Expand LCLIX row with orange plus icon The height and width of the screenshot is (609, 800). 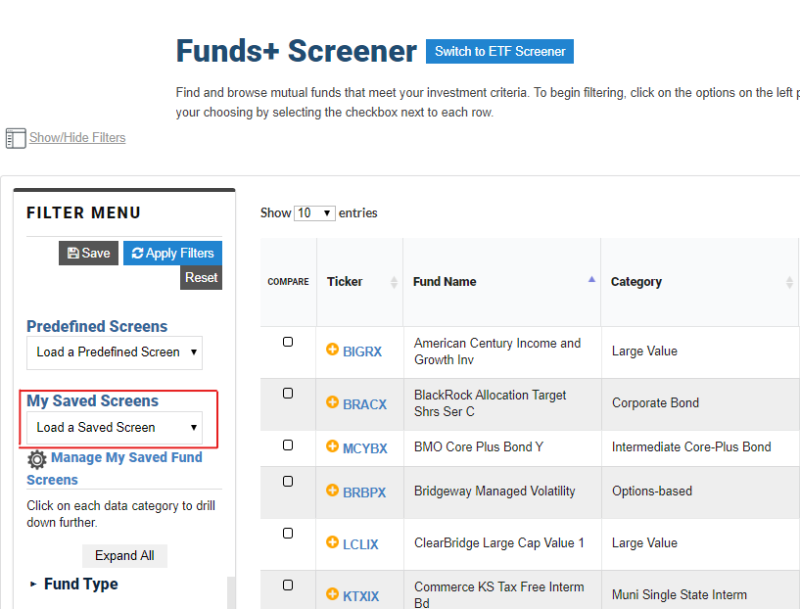pos(332,542)
